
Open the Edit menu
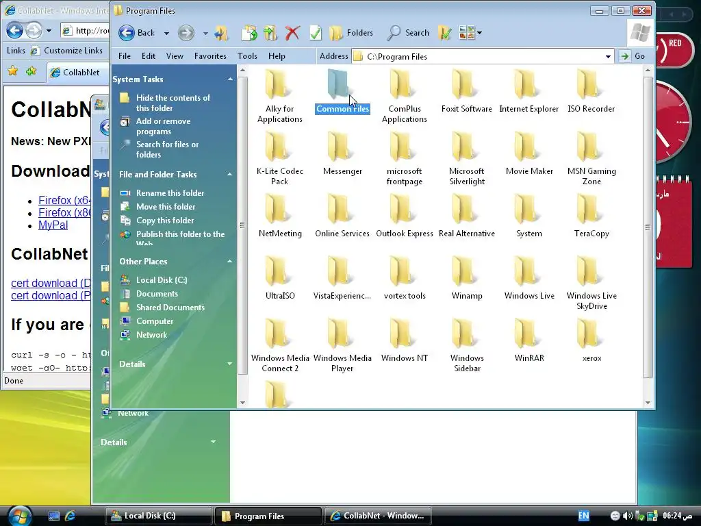[x=149, y=56]
